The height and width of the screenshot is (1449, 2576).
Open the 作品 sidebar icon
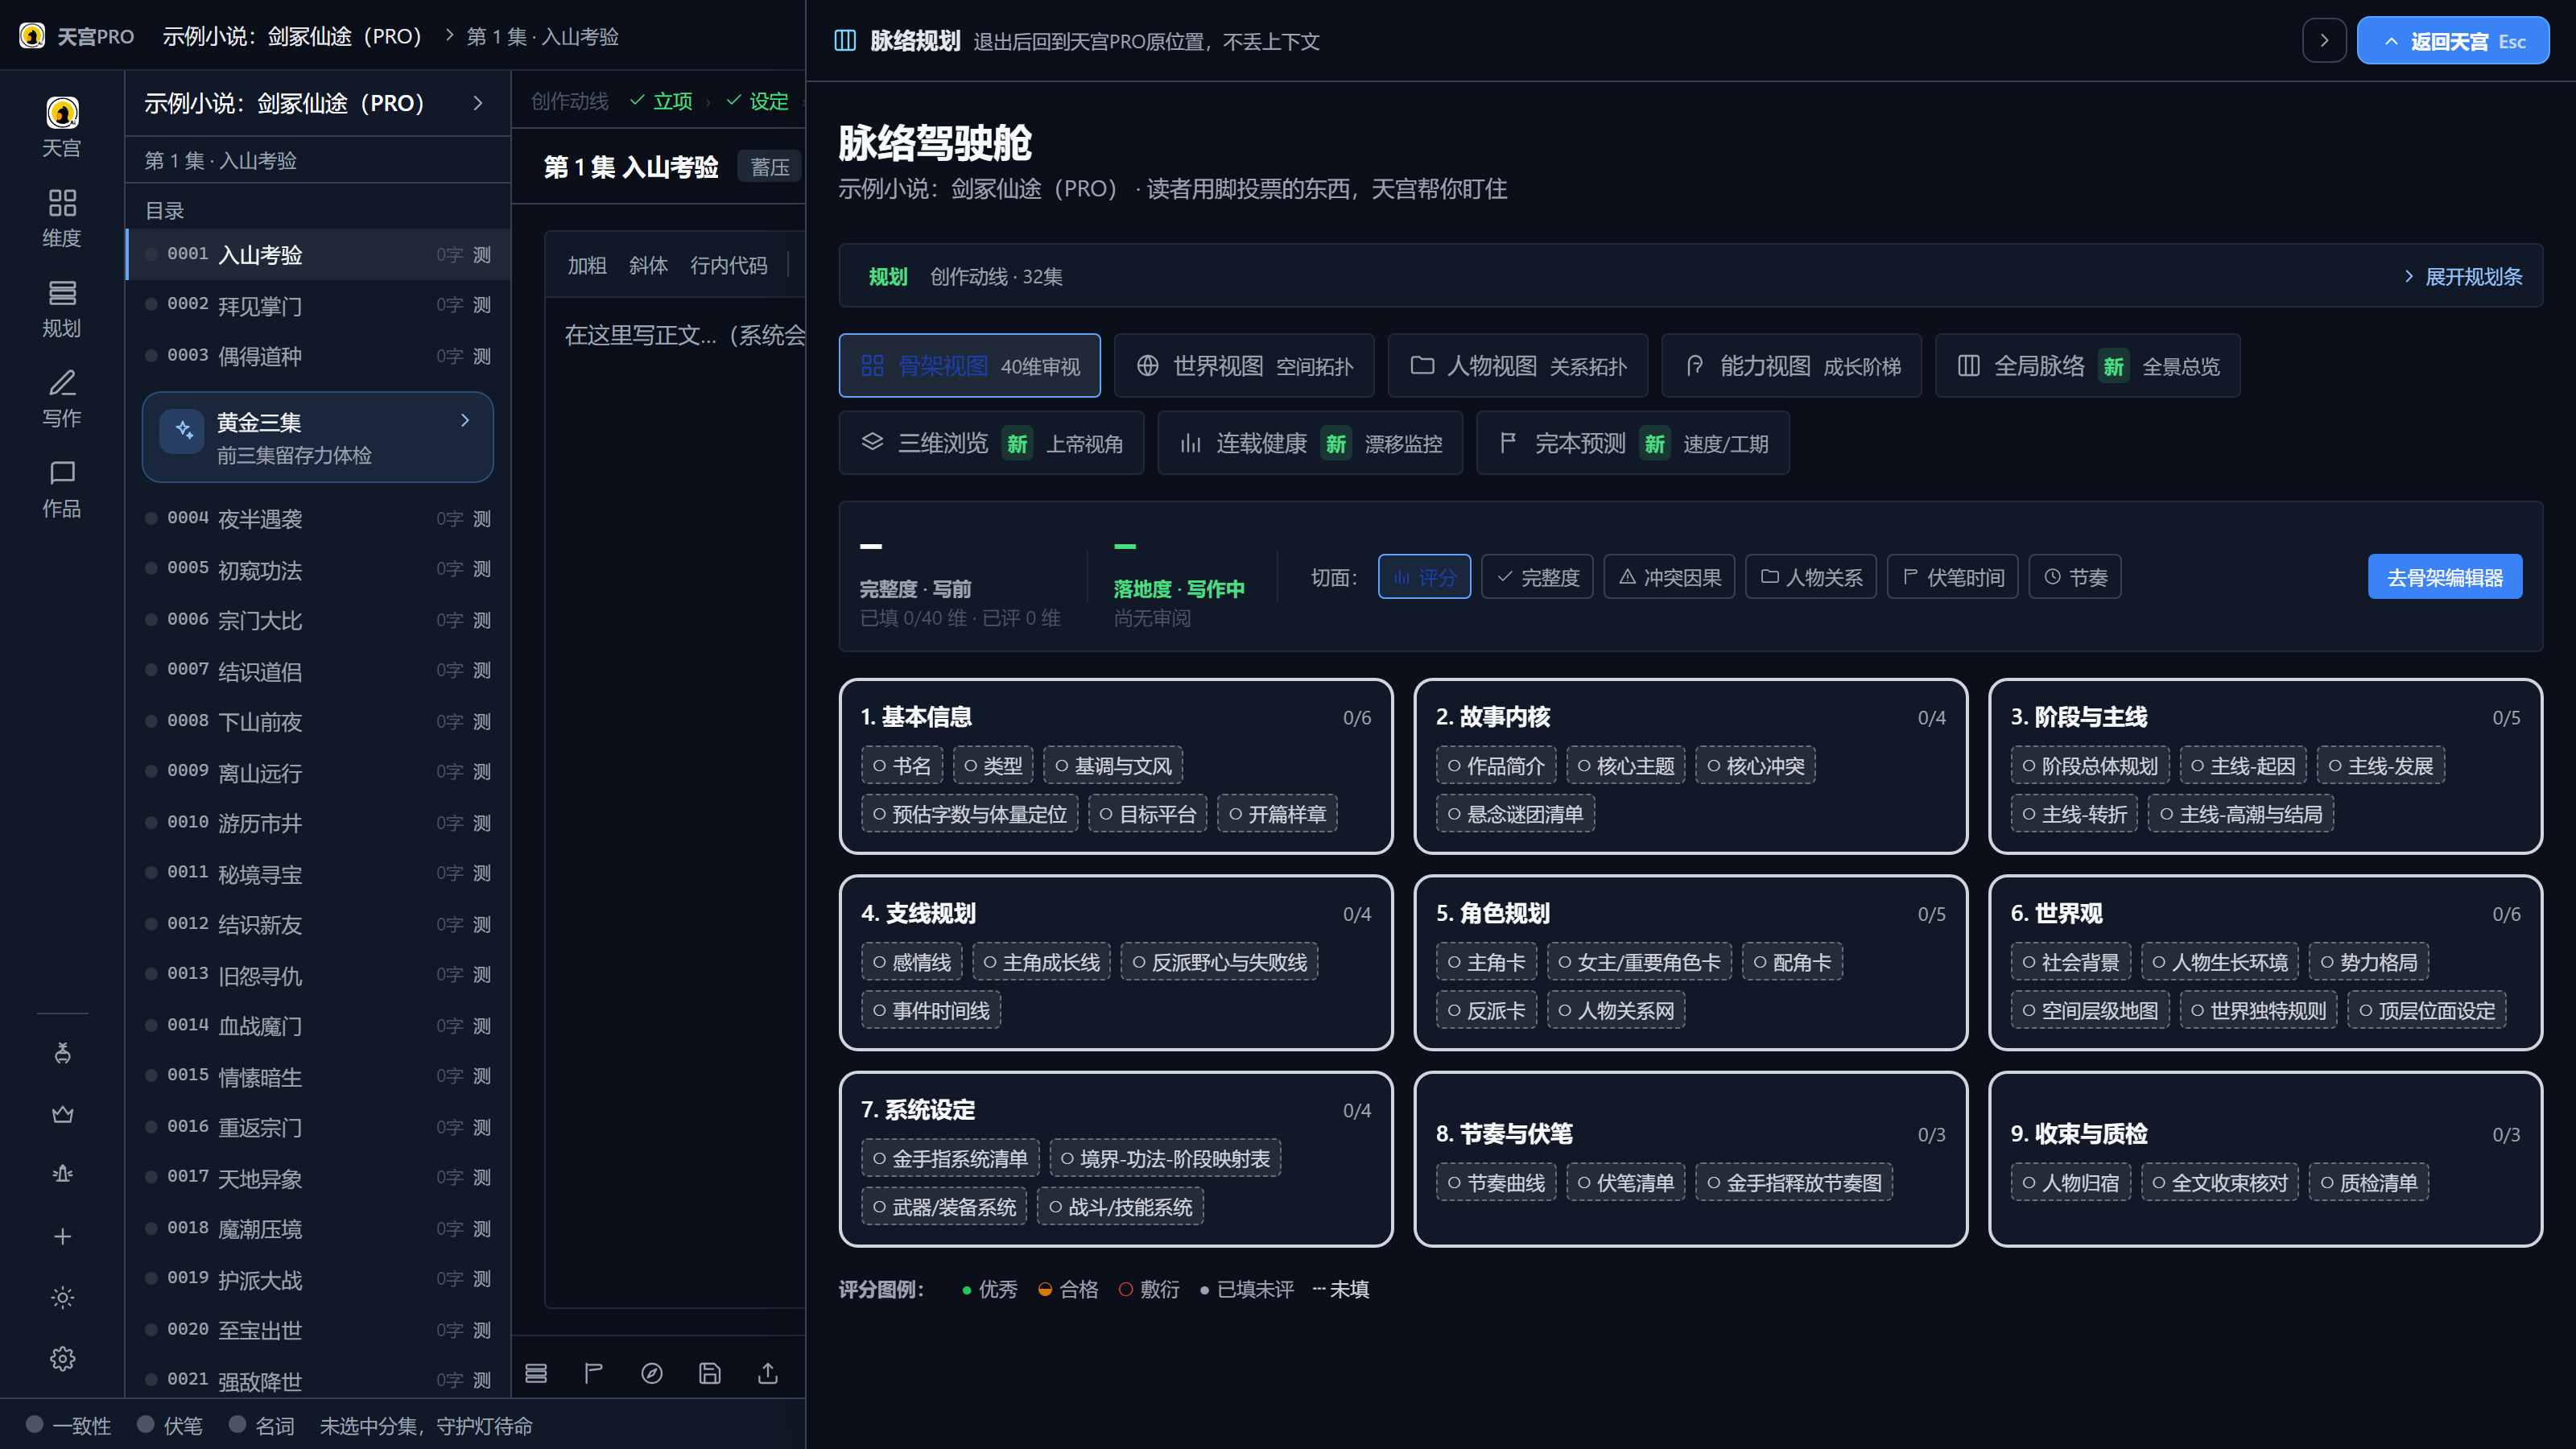pyautogui.click(x=62, y=488)
